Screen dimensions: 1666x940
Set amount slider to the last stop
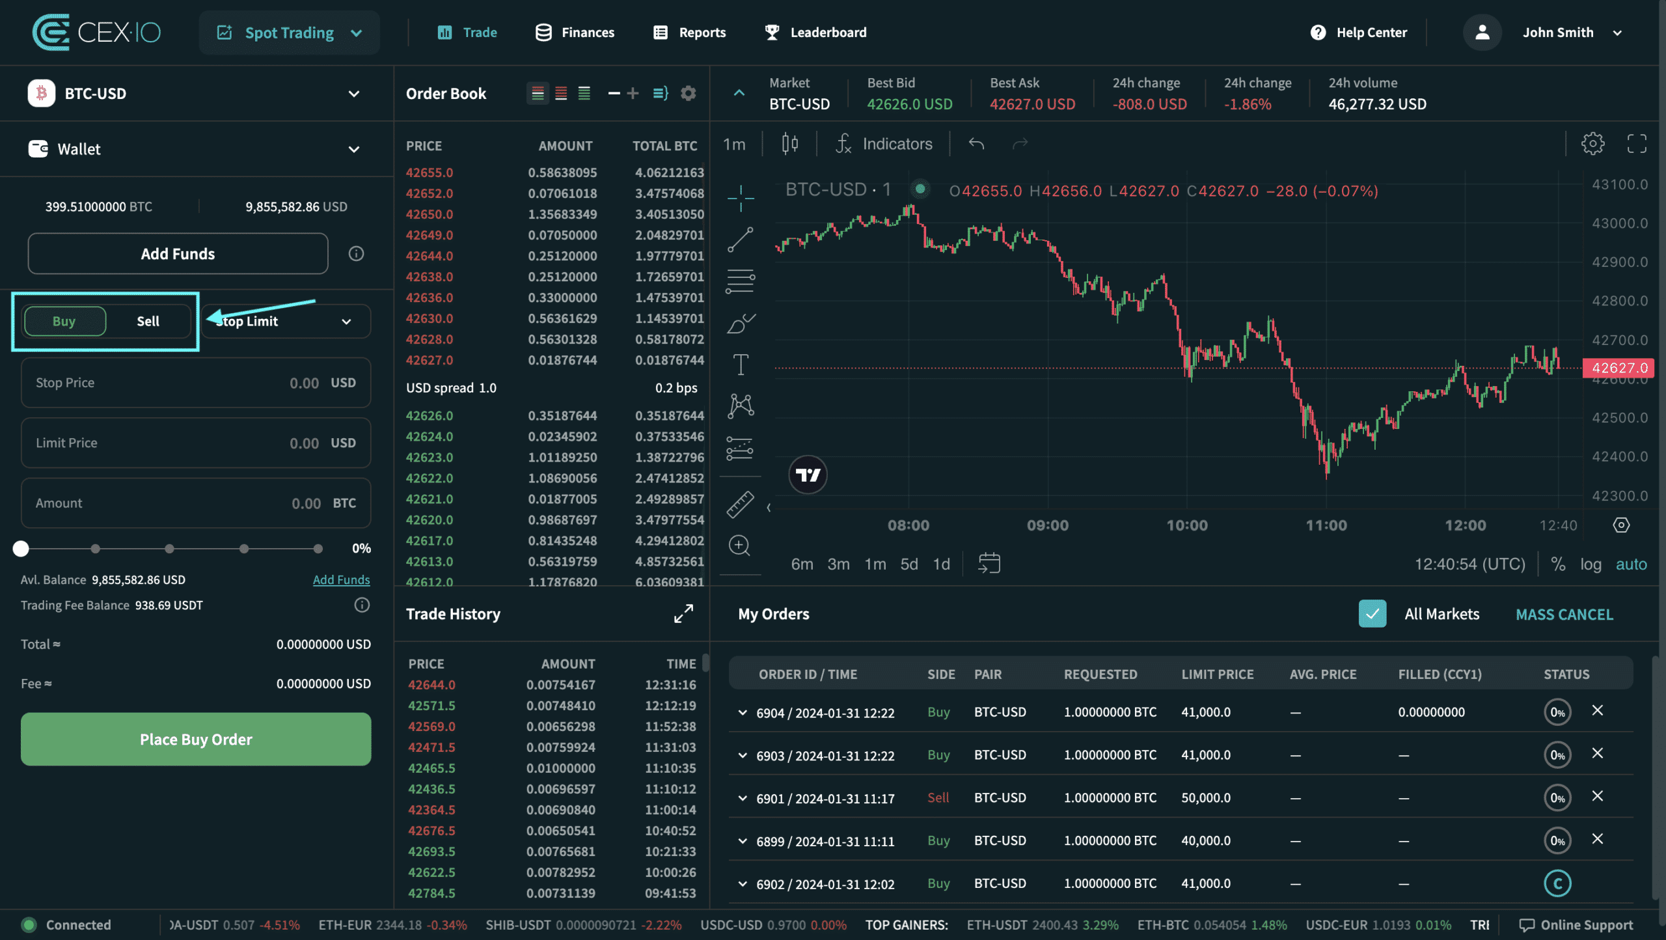(318, 549)
